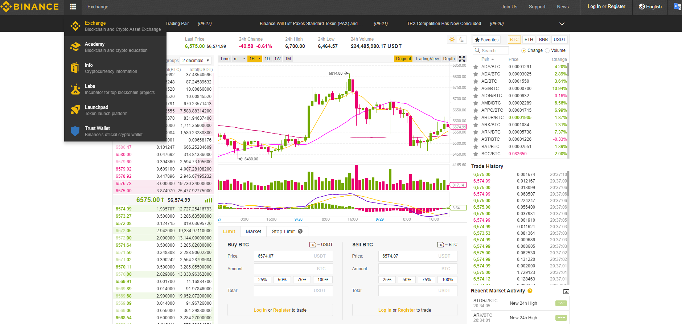The height and width of the screenshot is (324, 682).
Task: Open the minutes interval dropdown
Action: [239, 59]
